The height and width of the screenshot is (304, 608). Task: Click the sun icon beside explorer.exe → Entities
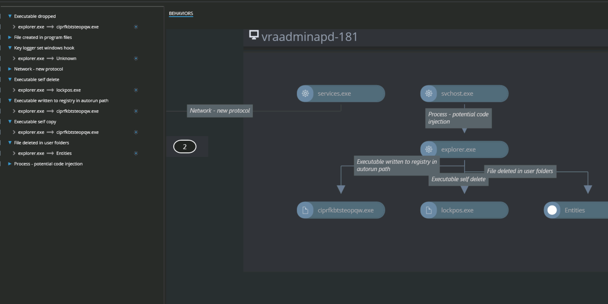pyautogui.click(x=136, y=153)
